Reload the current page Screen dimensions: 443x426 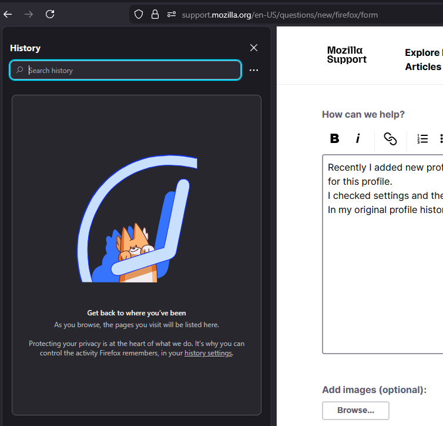50,14
